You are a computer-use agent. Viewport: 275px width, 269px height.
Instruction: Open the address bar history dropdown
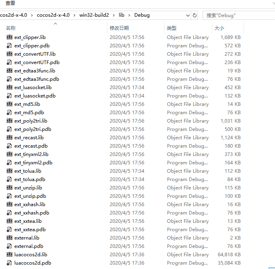coord(188,16)
